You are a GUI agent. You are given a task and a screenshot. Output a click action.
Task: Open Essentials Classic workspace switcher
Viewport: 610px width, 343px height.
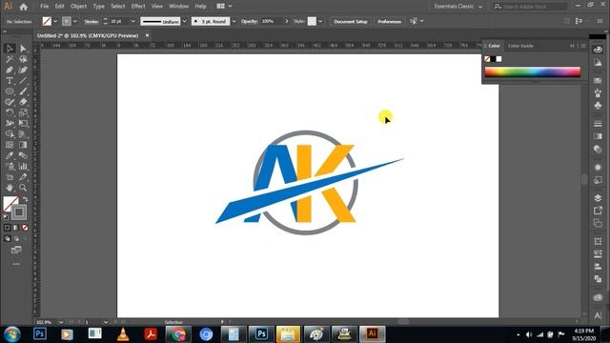click(457, 7)
